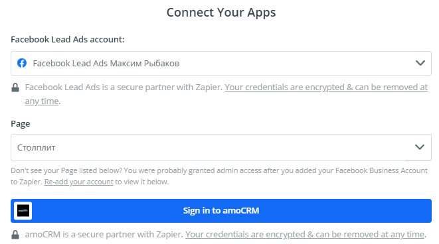Open amoCRM credentials encrypted link
This screenshot has width=439, height=244.
click(x=305, y=234)
